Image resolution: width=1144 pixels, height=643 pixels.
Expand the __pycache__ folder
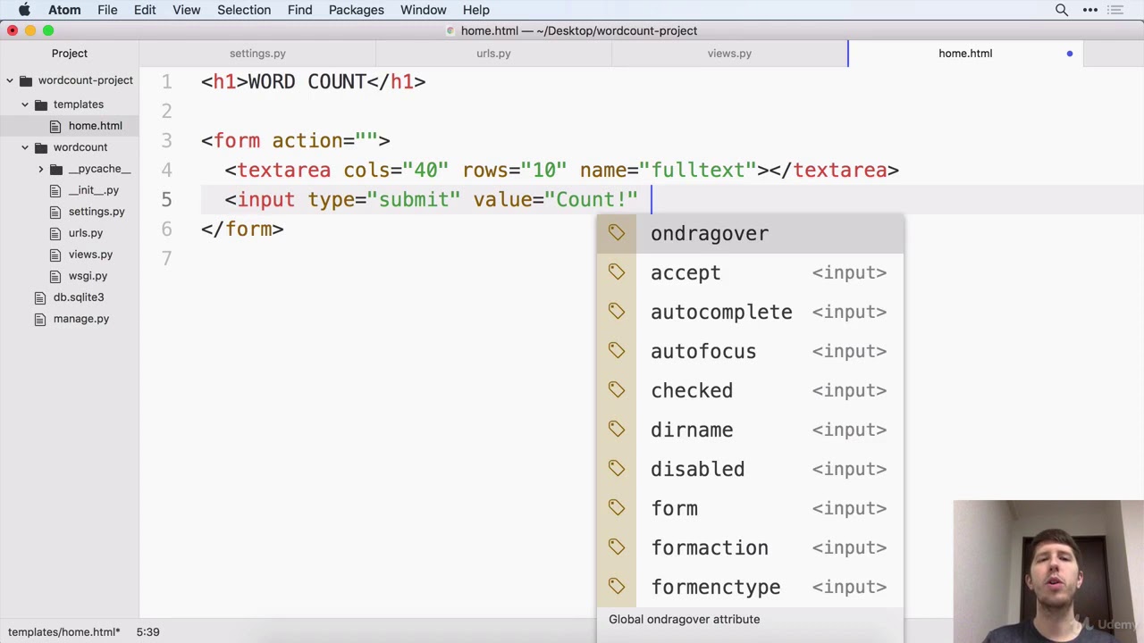tap(40, 169)
